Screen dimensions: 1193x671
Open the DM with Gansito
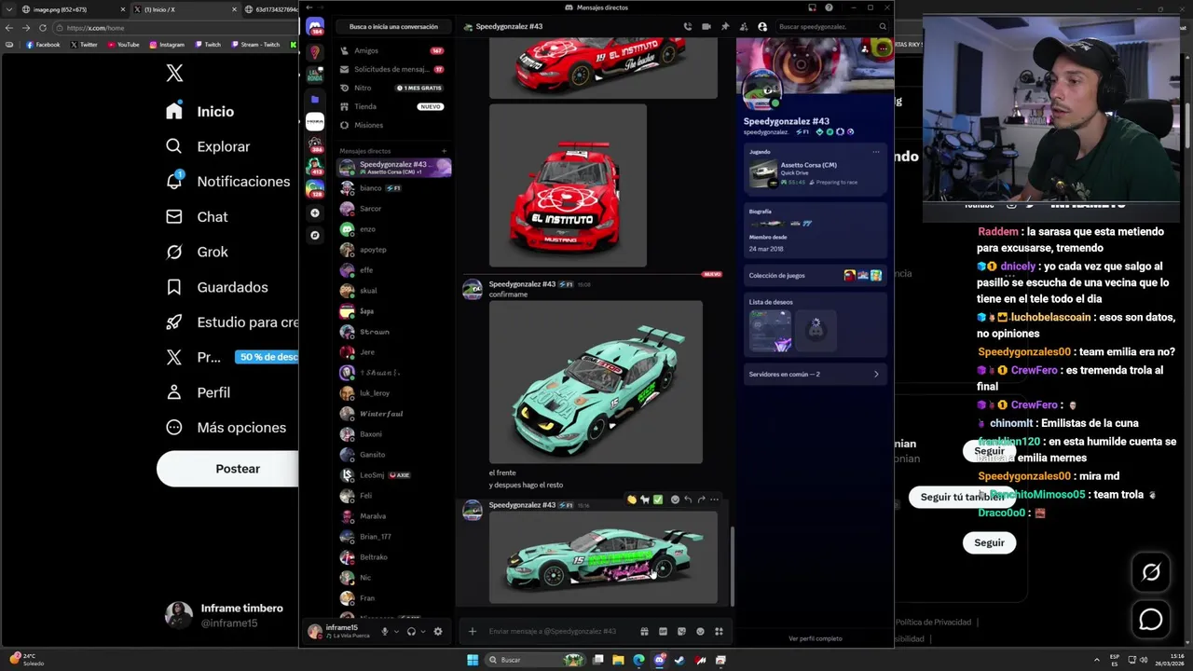pos(393,455)
